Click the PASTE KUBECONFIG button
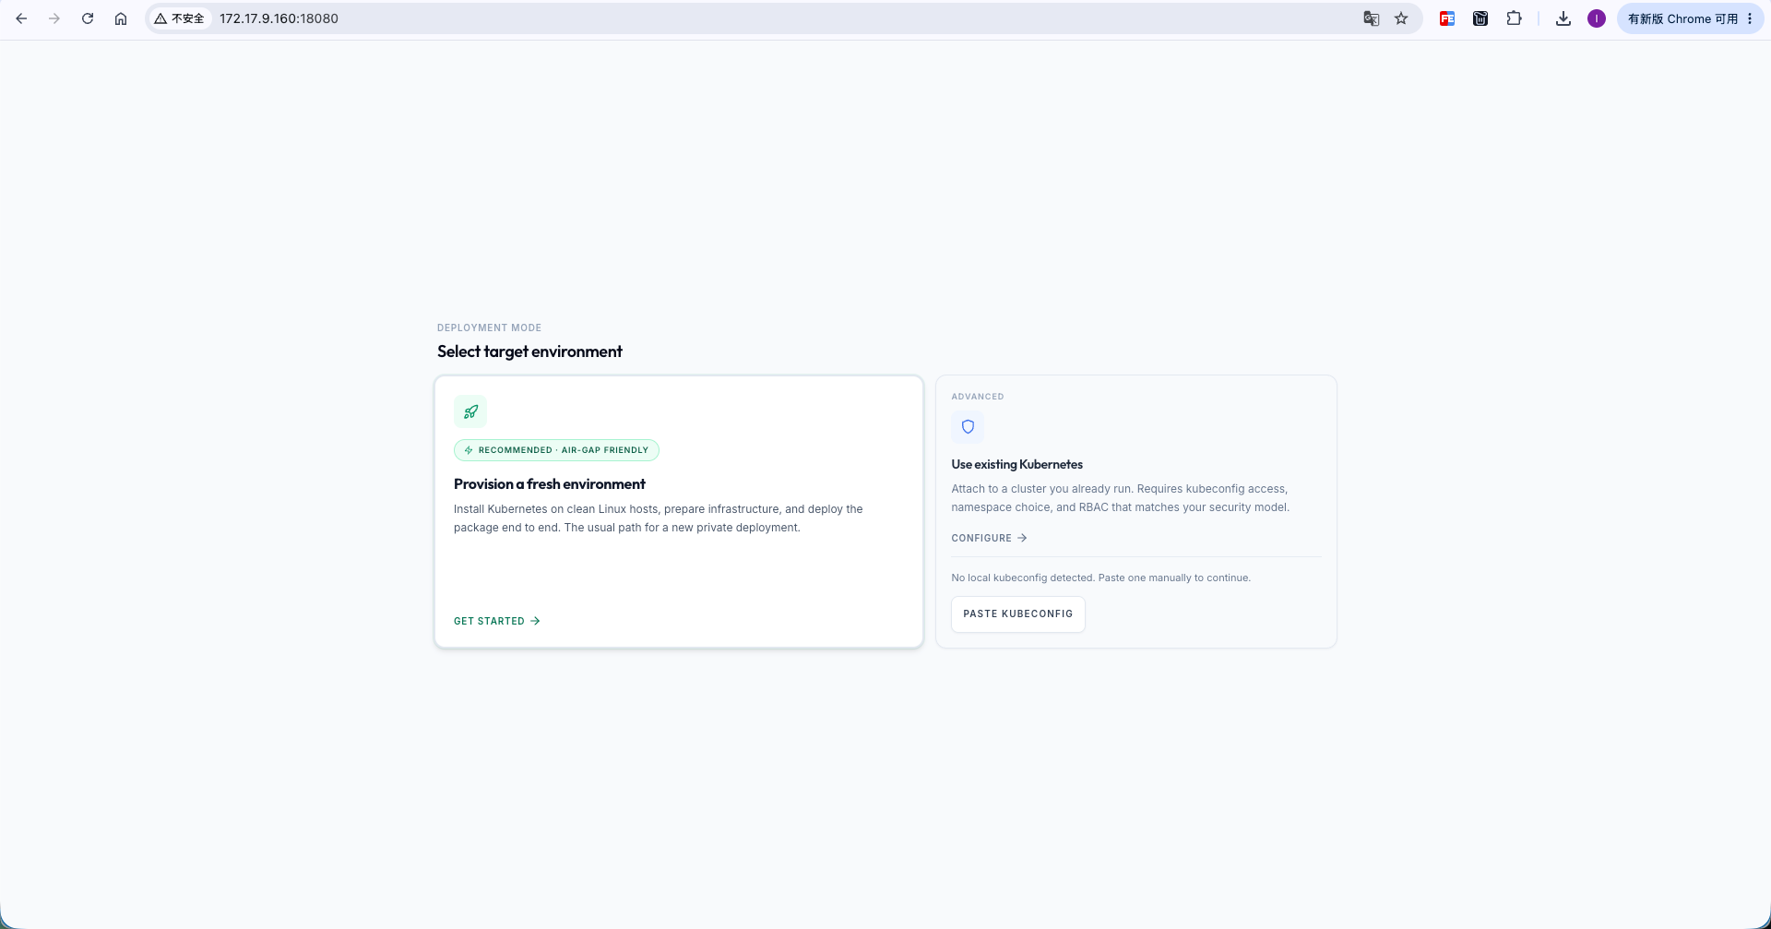Screen dimensions: 1771x929 (x=1018, y=613)
